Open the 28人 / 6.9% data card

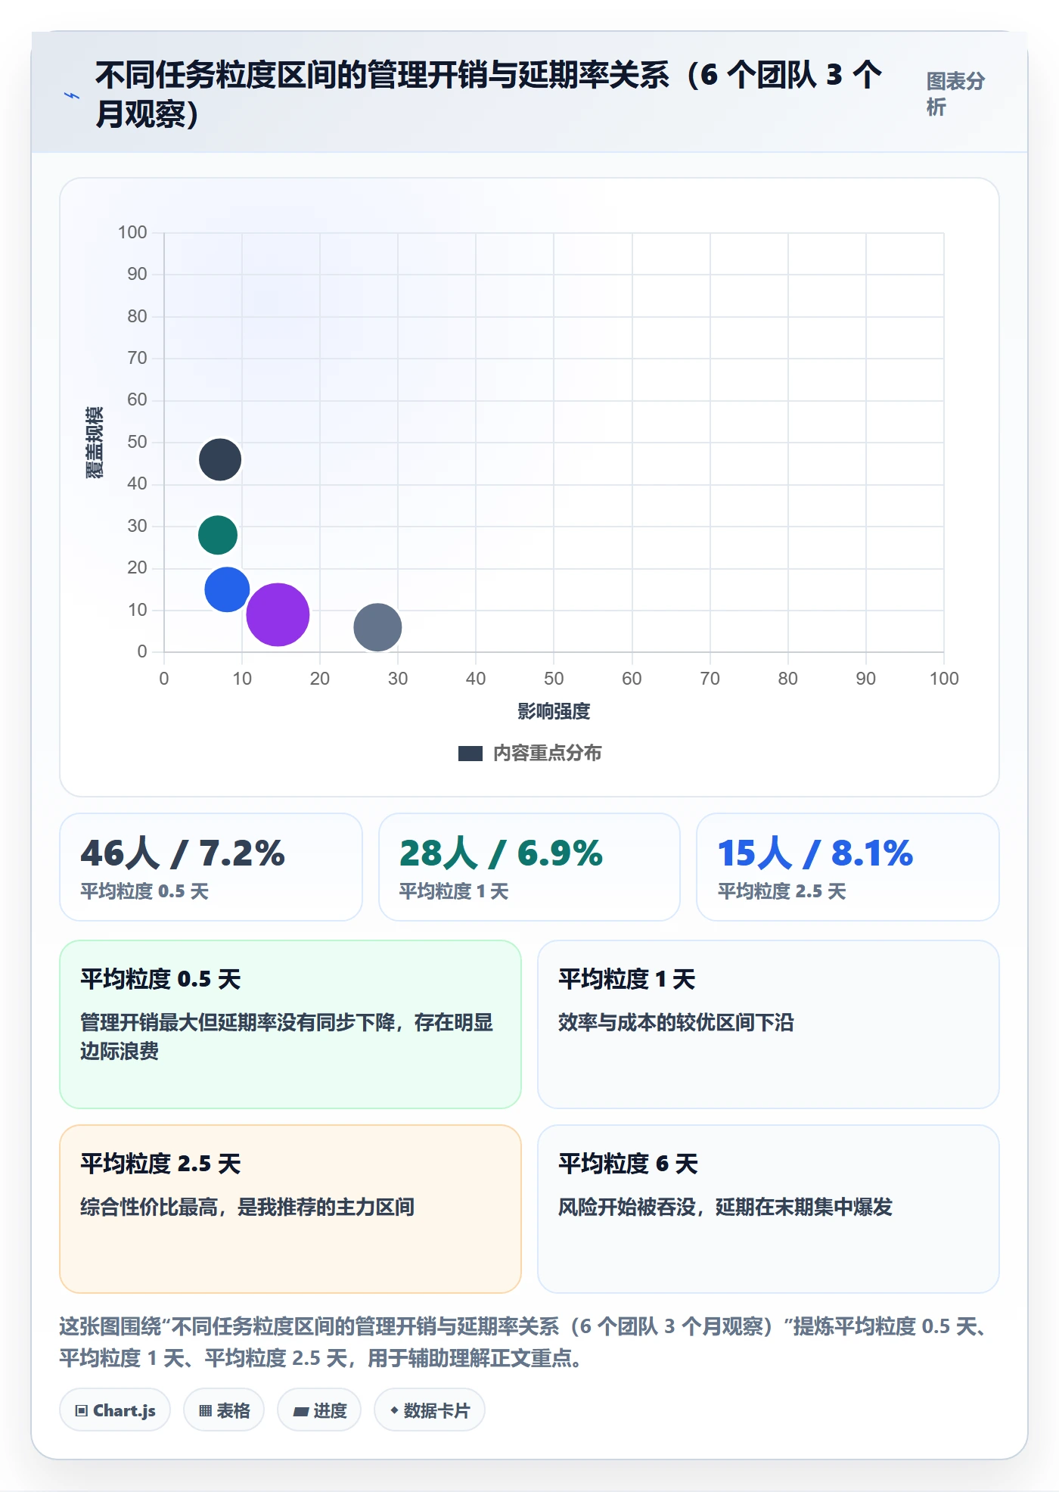click(529, 867)
